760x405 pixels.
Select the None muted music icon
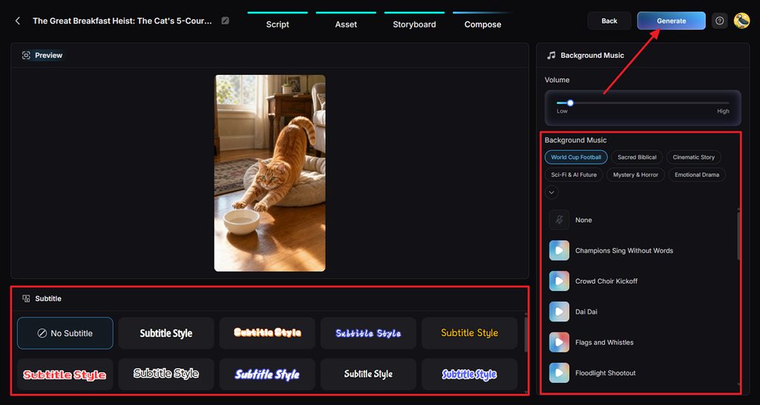click(x=559, y=220)
